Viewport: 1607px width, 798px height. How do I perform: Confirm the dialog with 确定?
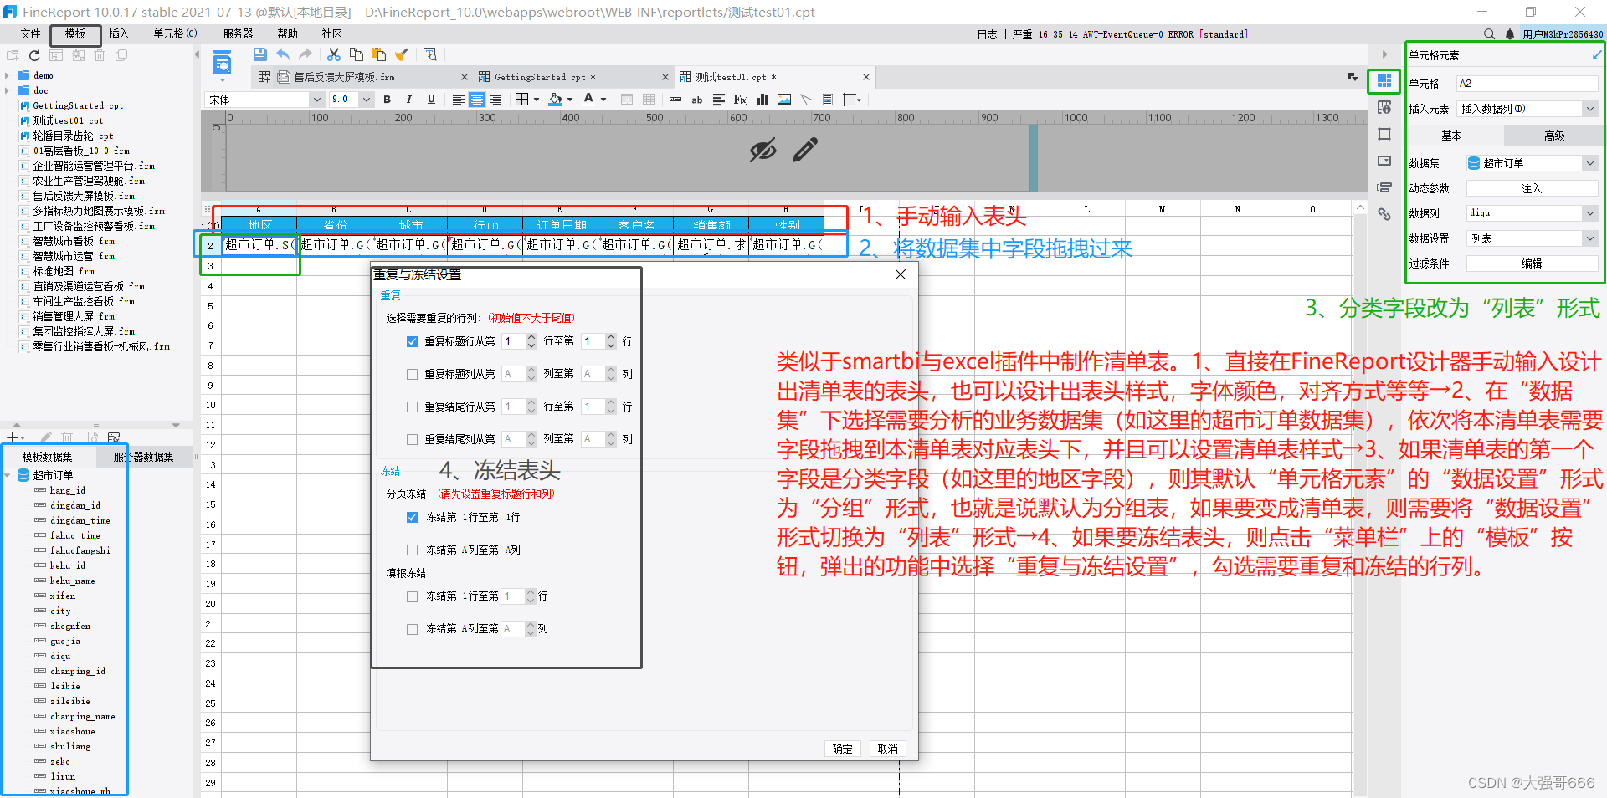(x=843, y=749)
